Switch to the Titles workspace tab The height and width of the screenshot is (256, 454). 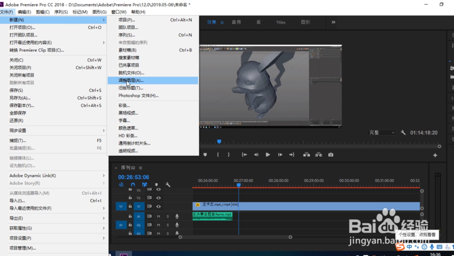281,22
